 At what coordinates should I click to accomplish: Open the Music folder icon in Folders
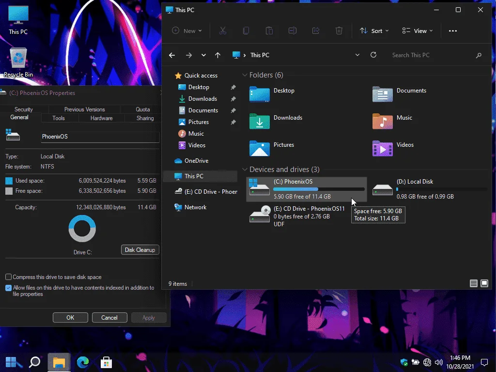(383, 122)
